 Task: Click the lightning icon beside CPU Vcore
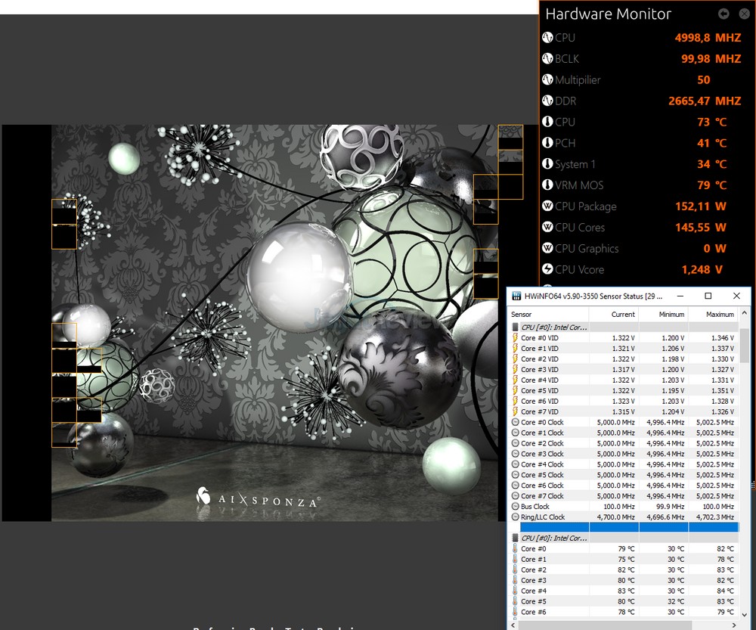pyautogui.click(x=548, y=269)
